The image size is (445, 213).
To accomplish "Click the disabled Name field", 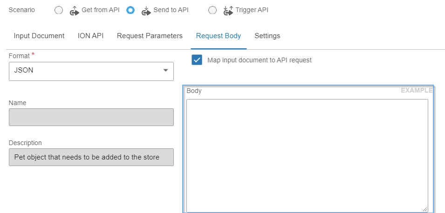I will [x=91, y=117].
